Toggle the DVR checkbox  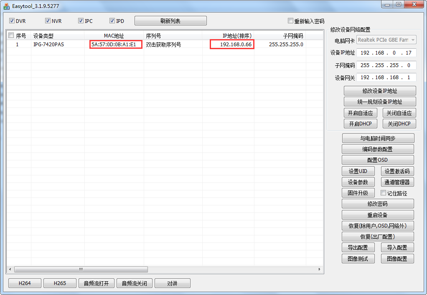tap(12, 21)
